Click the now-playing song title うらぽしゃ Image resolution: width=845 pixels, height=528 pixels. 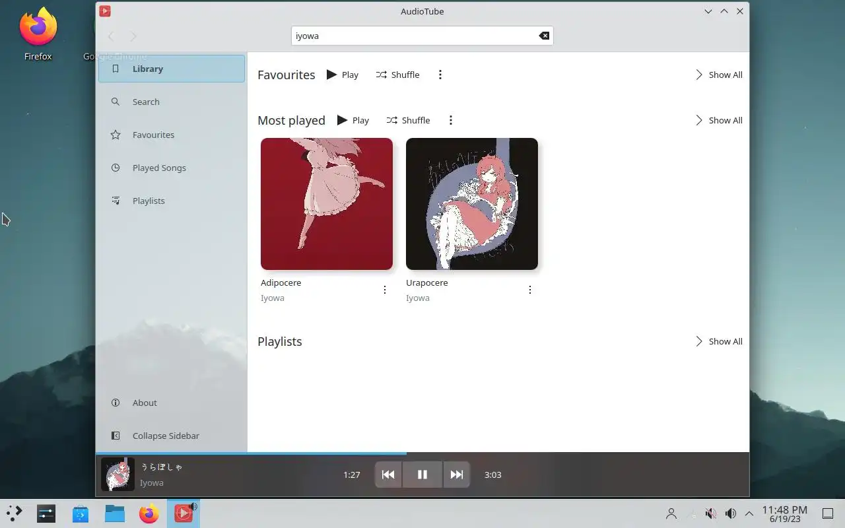tap(162, 467)
